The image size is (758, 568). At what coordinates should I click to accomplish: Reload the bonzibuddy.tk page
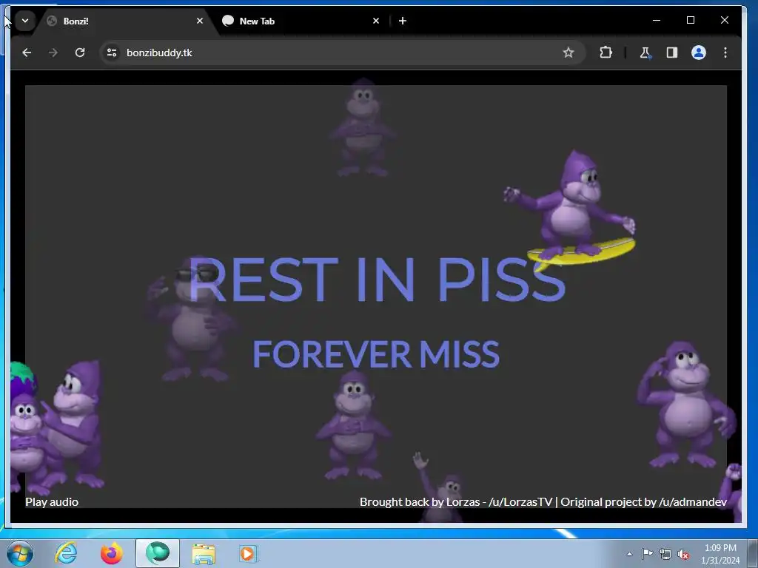click(x=80, y=53)
